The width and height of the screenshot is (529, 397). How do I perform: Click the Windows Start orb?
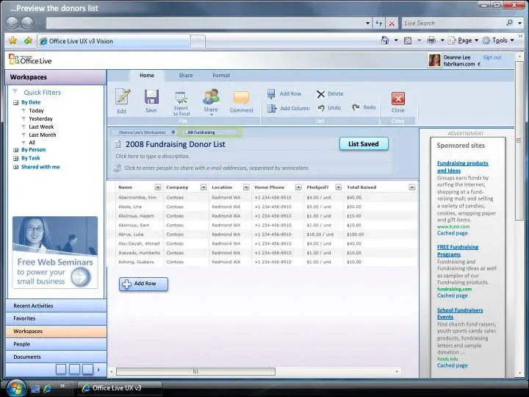coord(15,388)
